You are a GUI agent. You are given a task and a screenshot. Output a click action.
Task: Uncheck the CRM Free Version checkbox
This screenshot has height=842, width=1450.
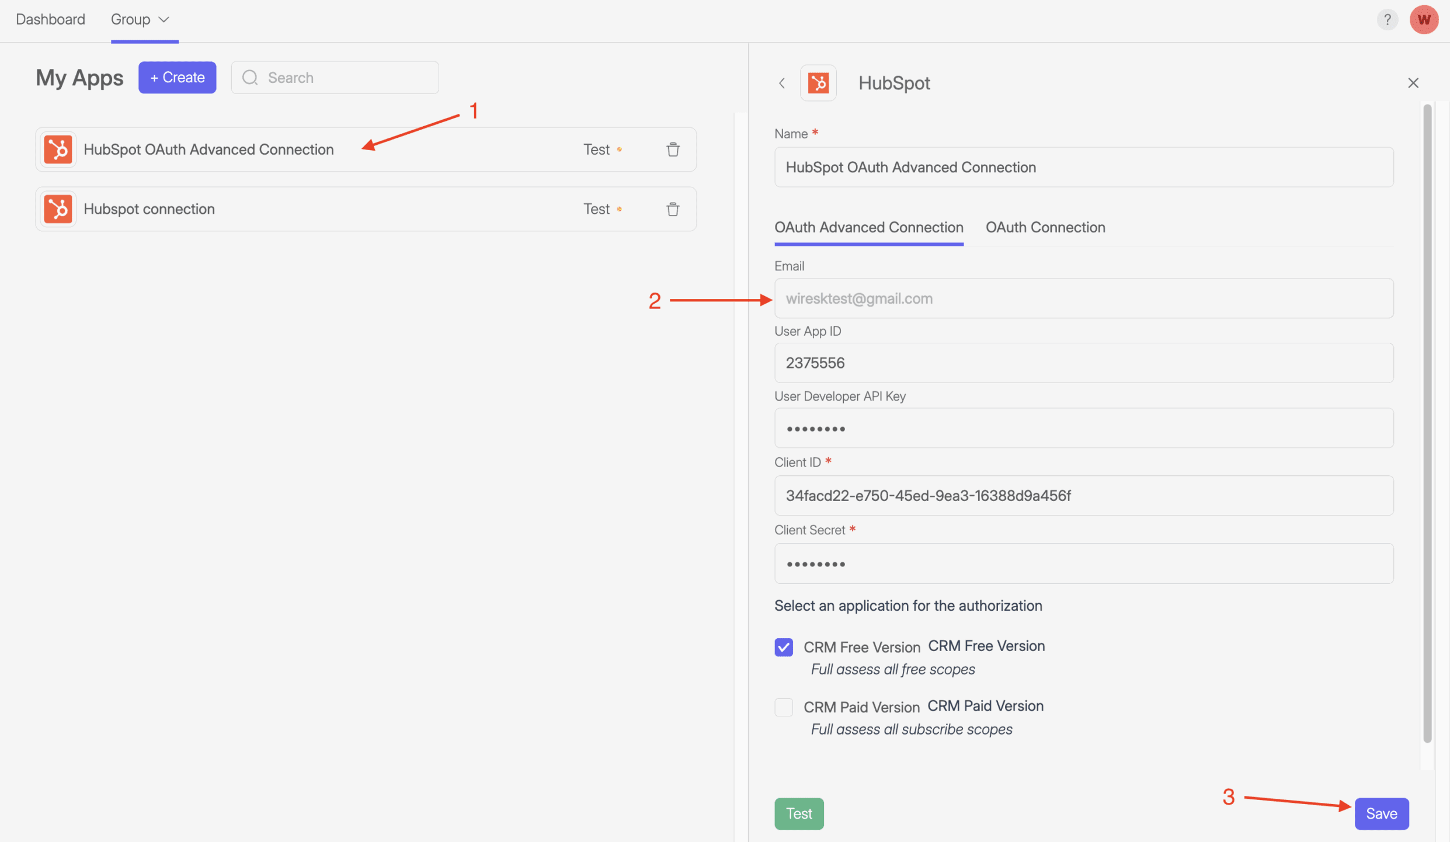(x=784, y=647)
